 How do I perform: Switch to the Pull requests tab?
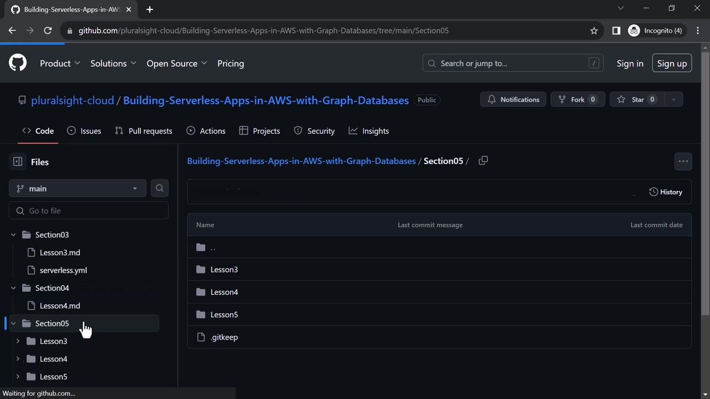(144, 131)
